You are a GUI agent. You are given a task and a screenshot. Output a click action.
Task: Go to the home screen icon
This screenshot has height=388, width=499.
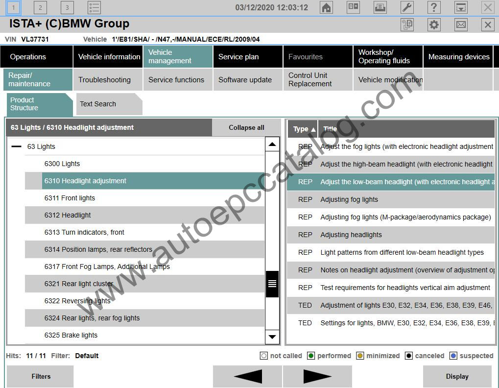tap(326, 7)
